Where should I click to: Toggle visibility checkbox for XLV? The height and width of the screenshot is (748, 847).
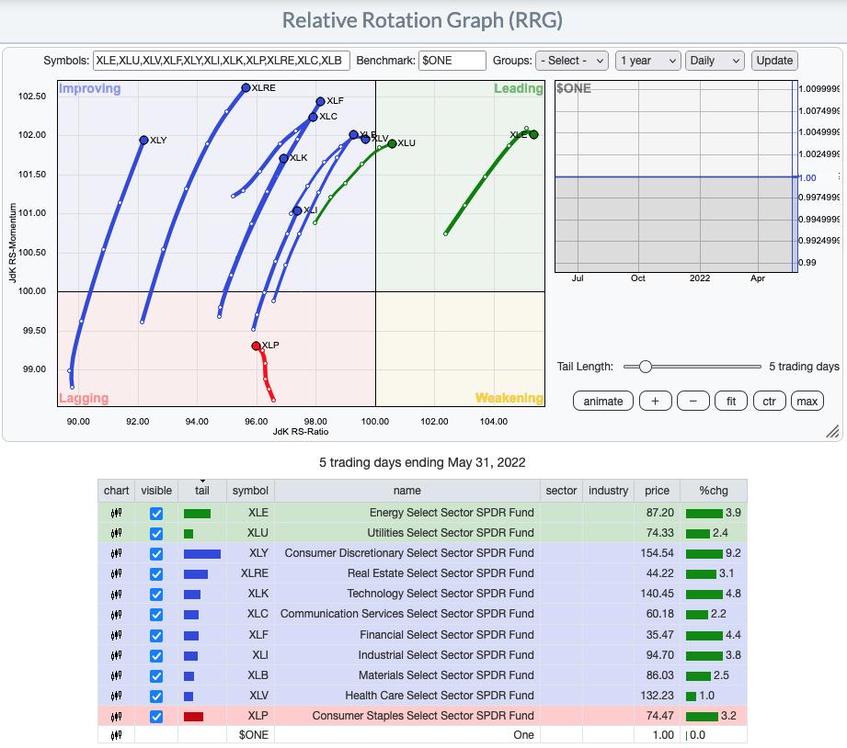click(156, 697)
